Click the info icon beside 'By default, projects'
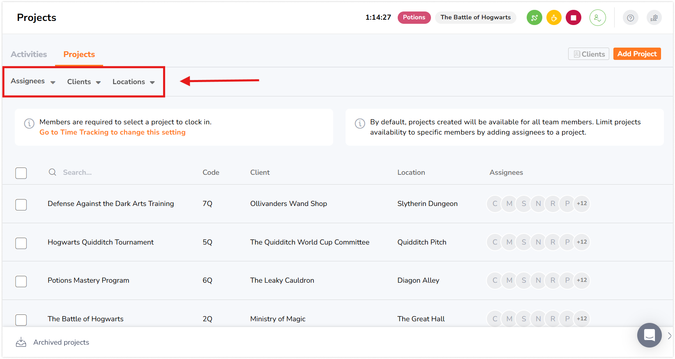This screenshot has height=359, width=675. (x=360, y=123)
